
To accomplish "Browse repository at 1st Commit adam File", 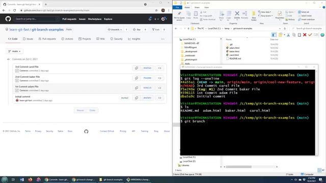I will coord(159,88).
